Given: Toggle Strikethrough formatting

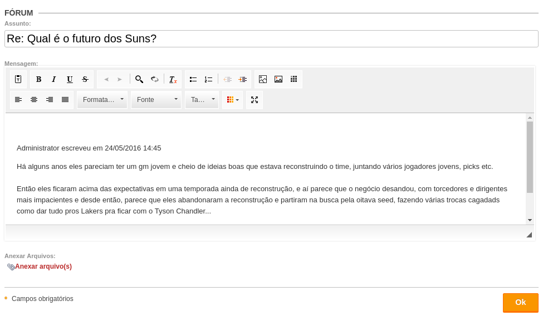Looking at the screenshot, I should pos(85,79).
